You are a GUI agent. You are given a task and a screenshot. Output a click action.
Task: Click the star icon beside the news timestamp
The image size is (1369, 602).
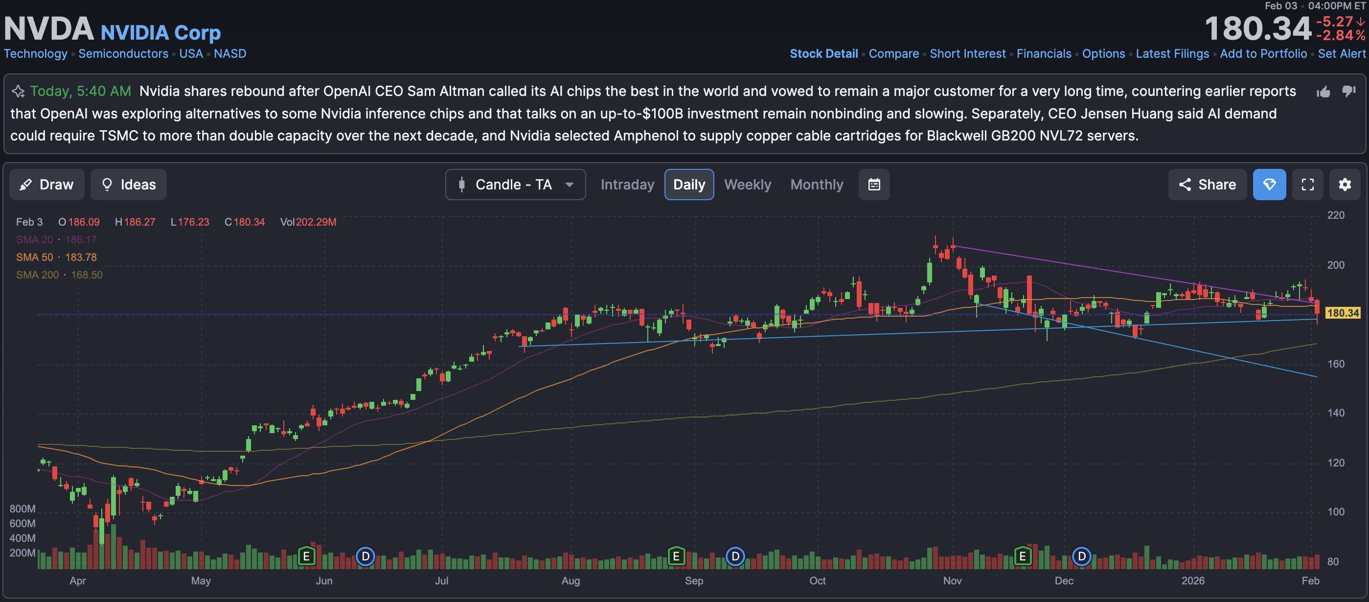pyautogui.click(x=18, y=92)
